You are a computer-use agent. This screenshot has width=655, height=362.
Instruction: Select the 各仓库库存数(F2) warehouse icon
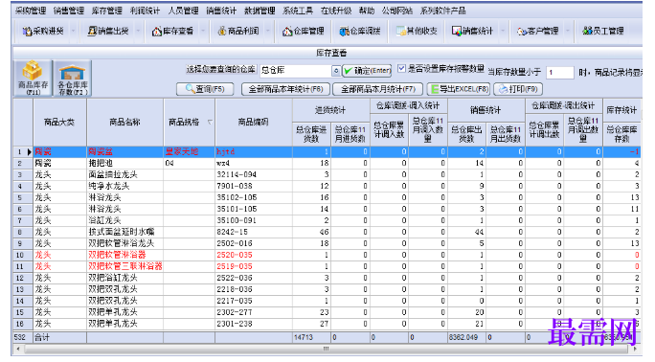tap(72, 78)
